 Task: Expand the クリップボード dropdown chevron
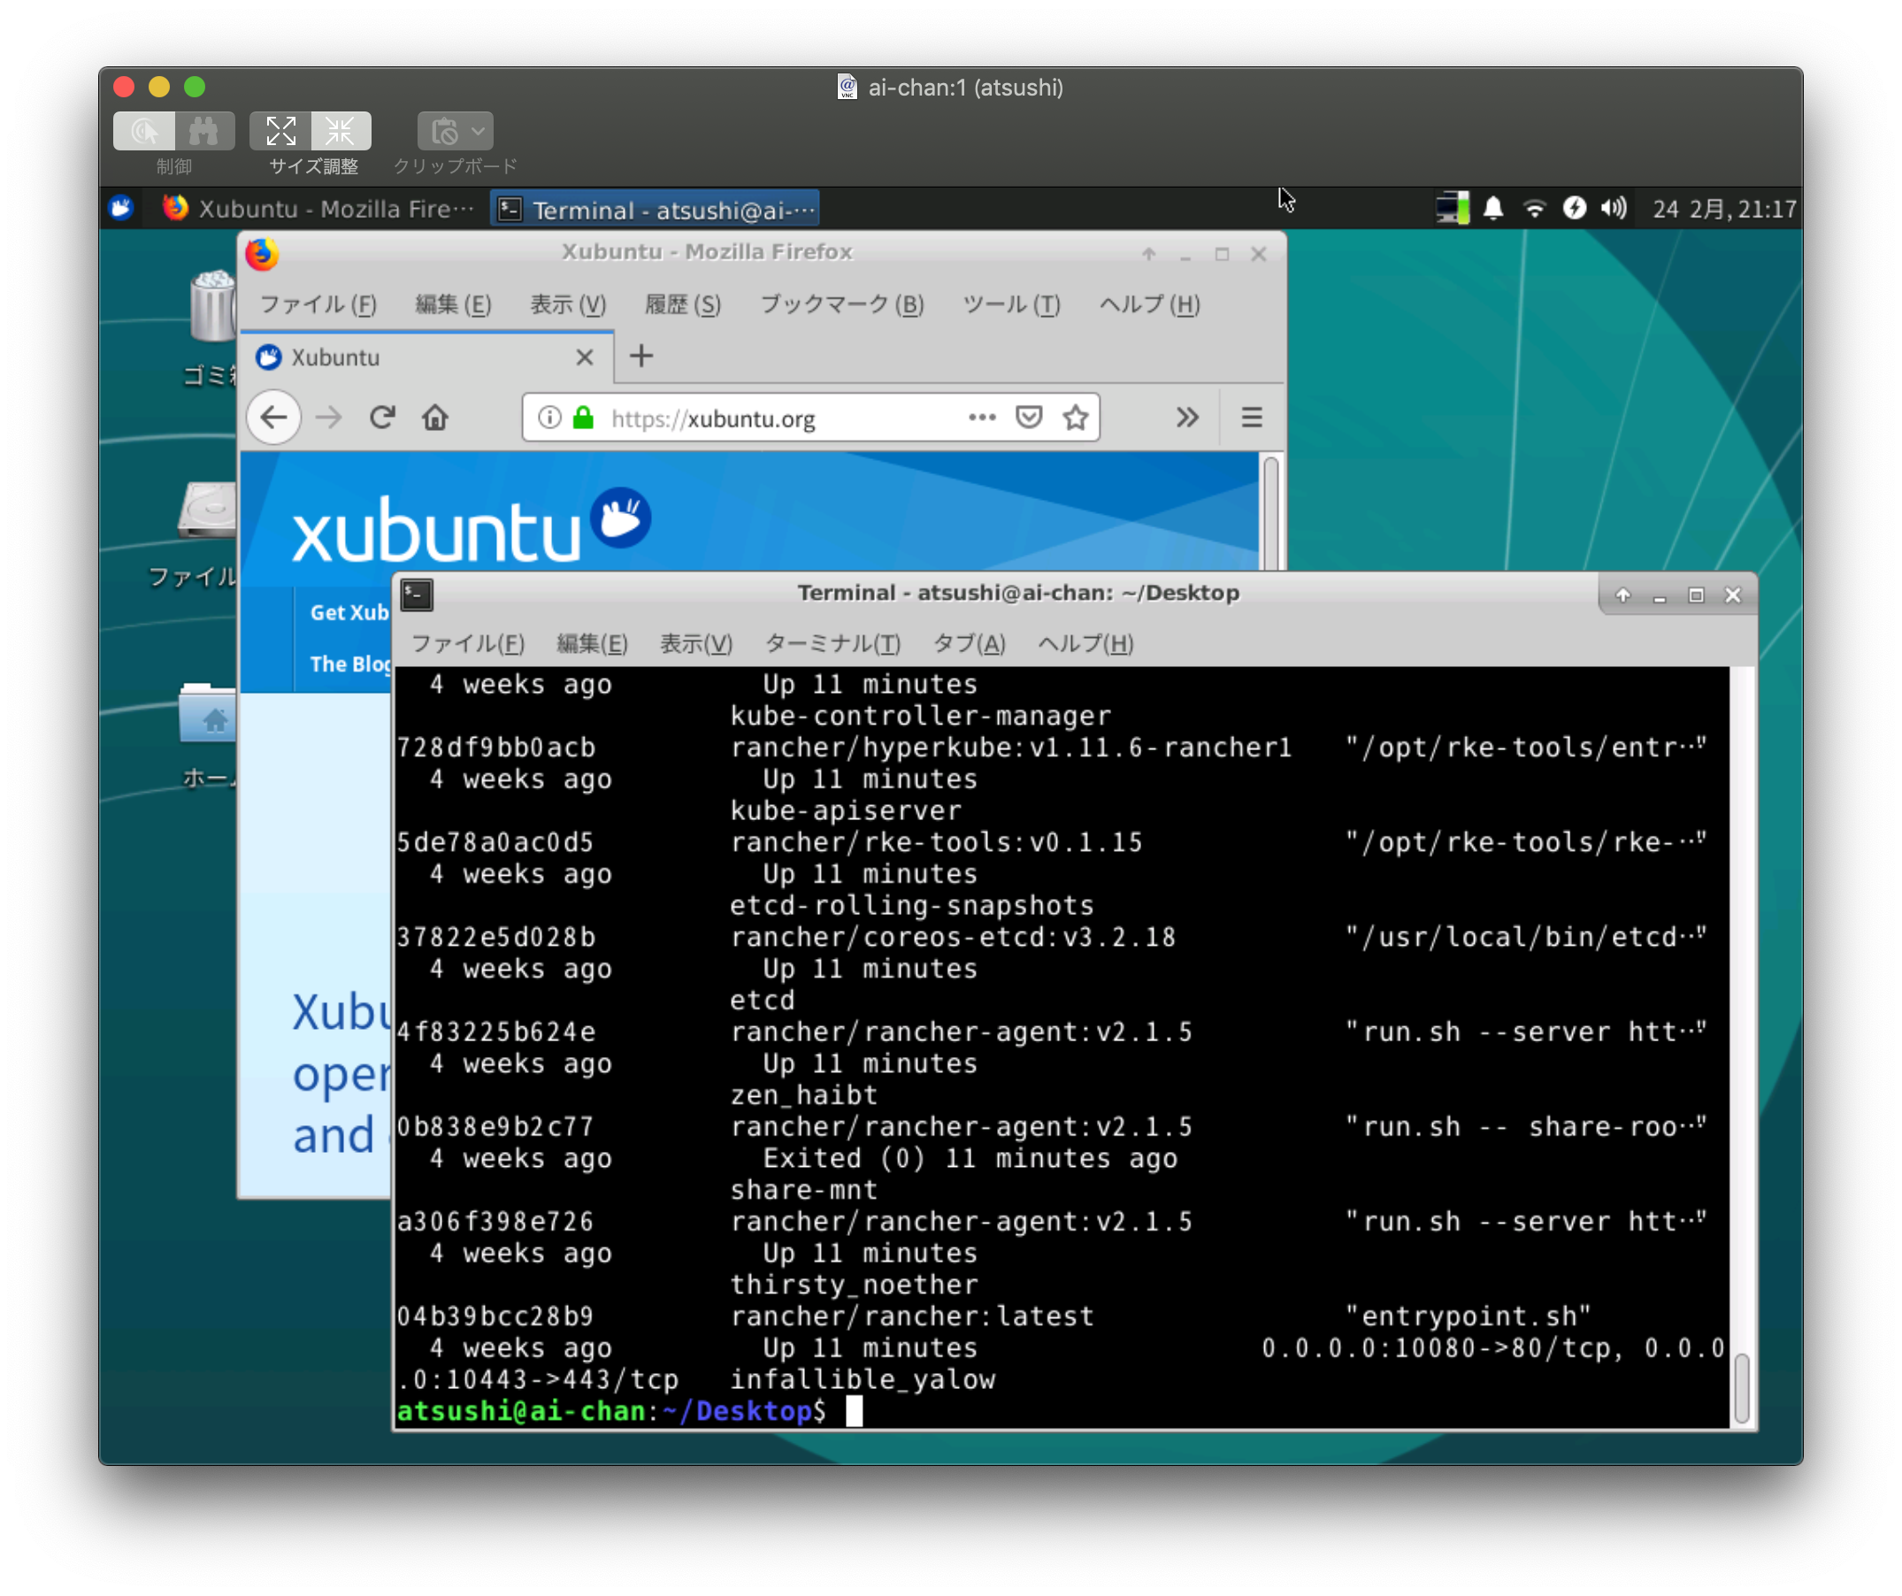(x=480, y=130)
